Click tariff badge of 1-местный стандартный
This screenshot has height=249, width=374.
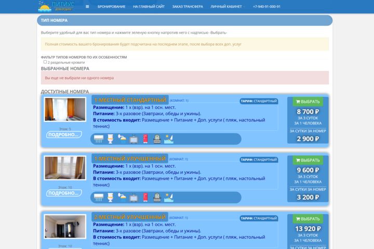[x=259, y=101]
